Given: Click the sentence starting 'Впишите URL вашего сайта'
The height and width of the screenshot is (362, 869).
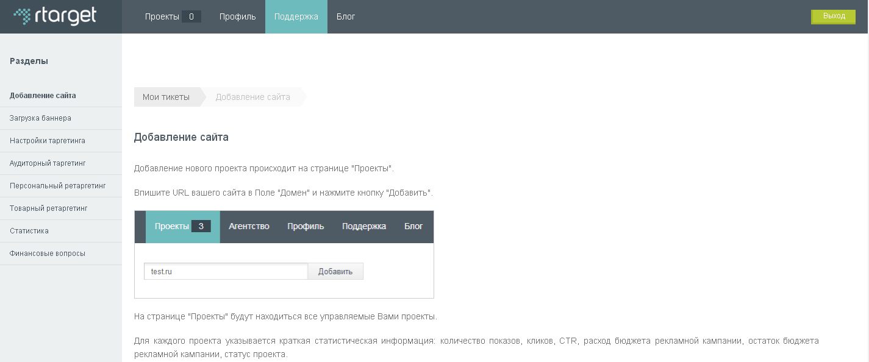Looking at the screenshot, I should pyautogui.click(x=284, y=193).
